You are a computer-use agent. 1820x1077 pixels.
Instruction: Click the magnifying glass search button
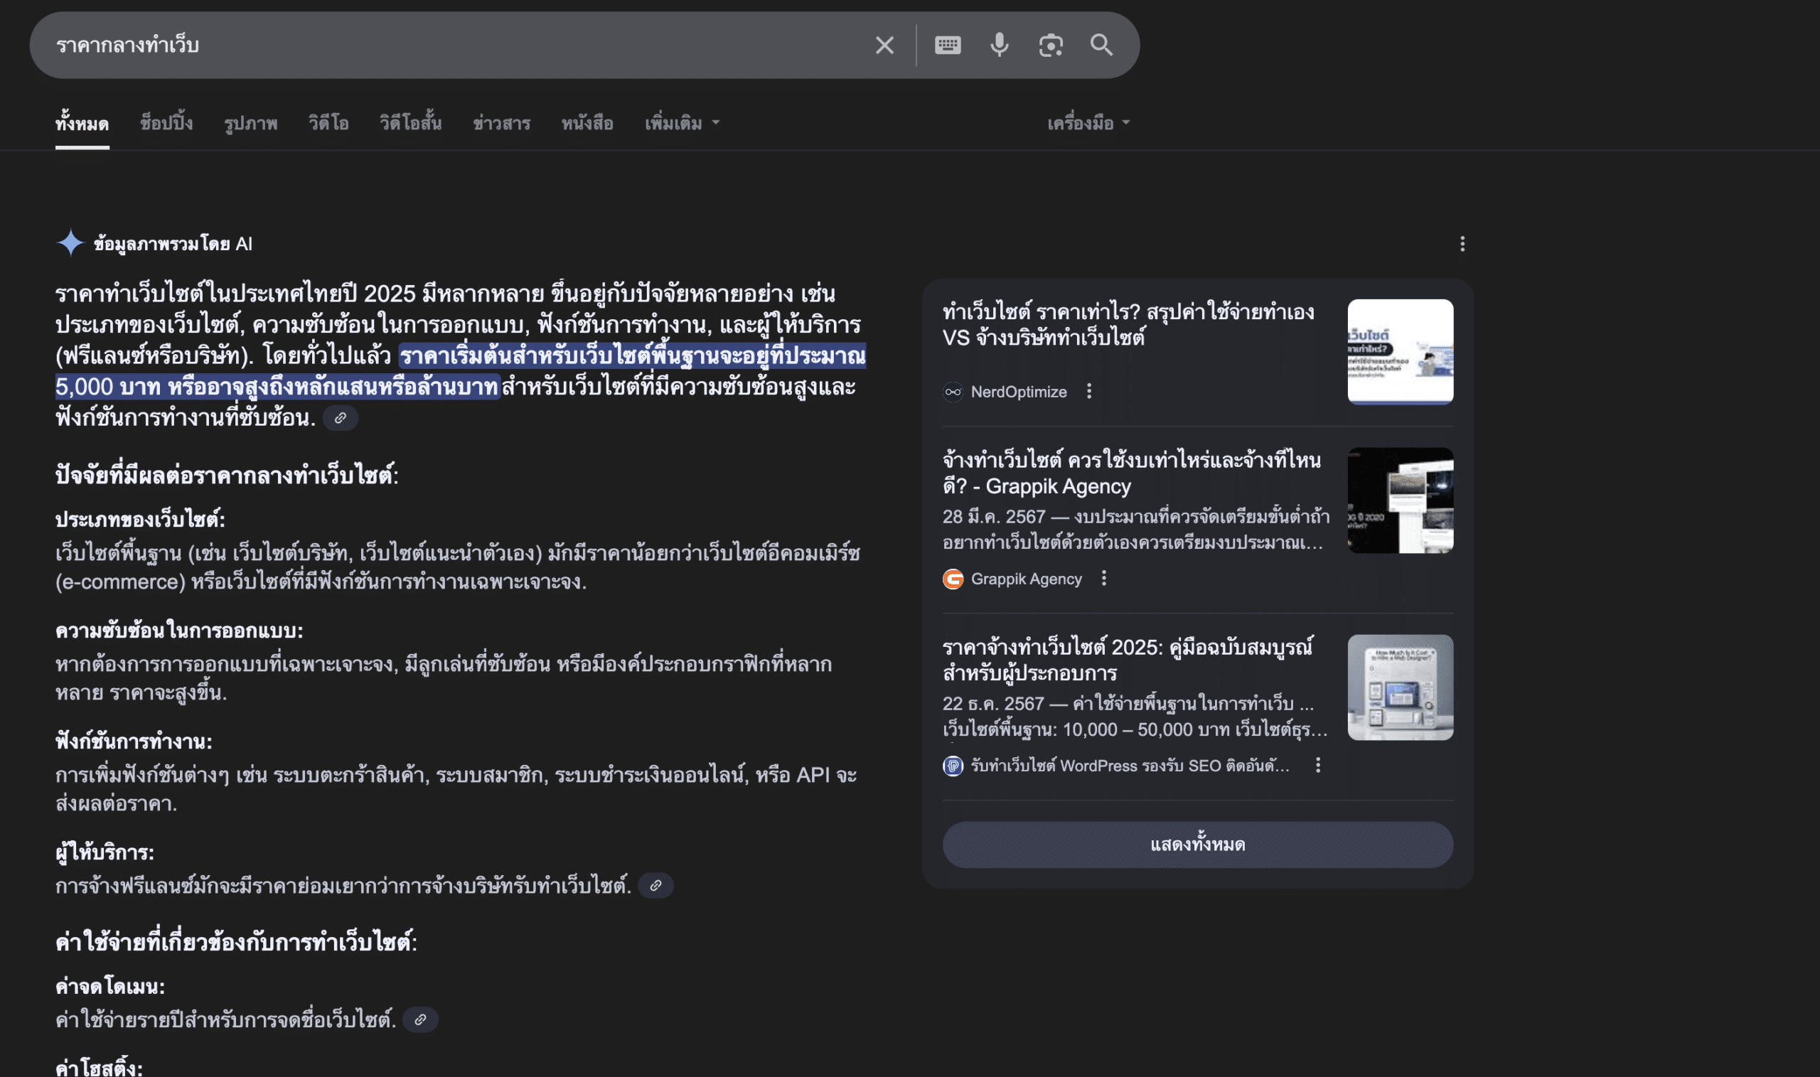1101,45
